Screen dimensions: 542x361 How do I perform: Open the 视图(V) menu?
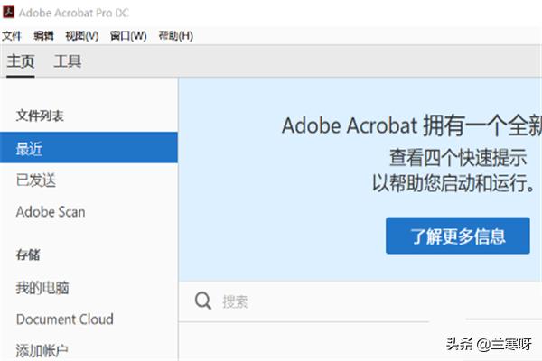81,36
